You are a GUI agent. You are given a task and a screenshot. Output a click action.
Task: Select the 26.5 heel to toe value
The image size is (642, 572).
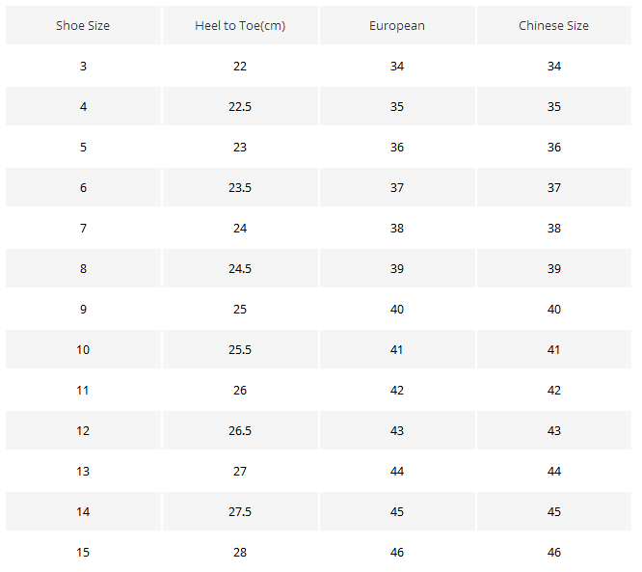tap(240, 431)
